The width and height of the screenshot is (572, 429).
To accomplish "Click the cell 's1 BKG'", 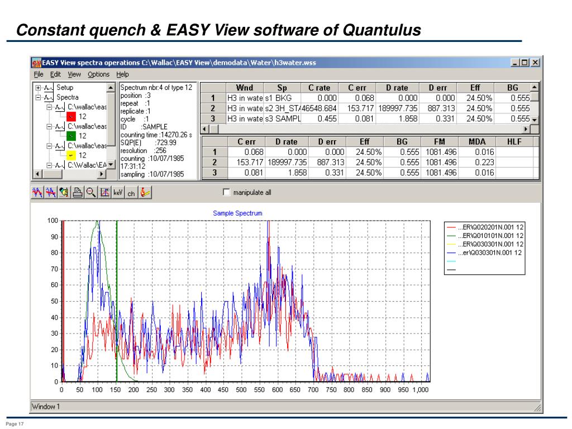I will (x=282, y=98).
